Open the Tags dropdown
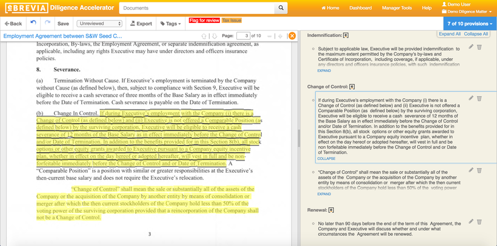 click(170, 24)
